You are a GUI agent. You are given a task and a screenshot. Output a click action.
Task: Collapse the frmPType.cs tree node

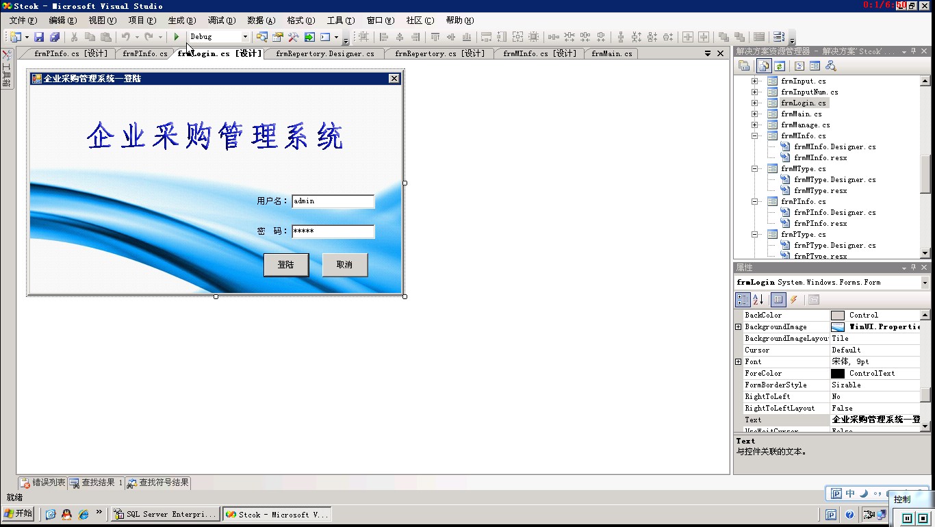pyautogui.click(x=755, y=234)
